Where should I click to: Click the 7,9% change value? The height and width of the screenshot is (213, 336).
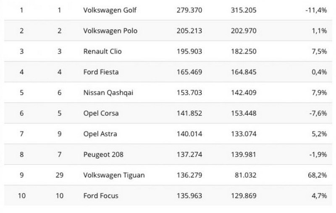[x=319, y=93]
